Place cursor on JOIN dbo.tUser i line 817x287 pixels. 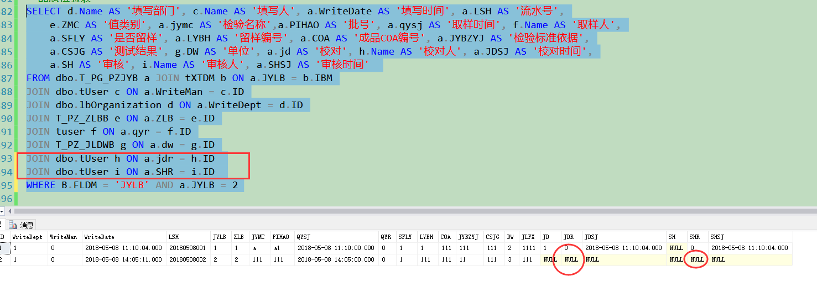121,172
